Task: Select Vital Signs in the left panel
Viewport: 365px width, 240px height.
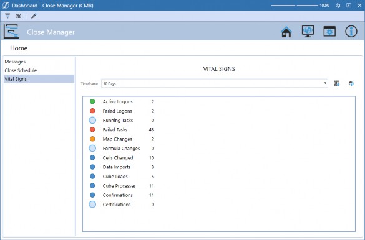Action: coord(39,79)
